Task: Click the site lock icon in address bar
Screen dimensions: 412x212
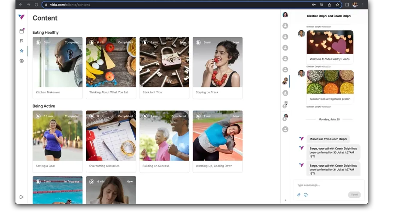Action: [46, 5]
